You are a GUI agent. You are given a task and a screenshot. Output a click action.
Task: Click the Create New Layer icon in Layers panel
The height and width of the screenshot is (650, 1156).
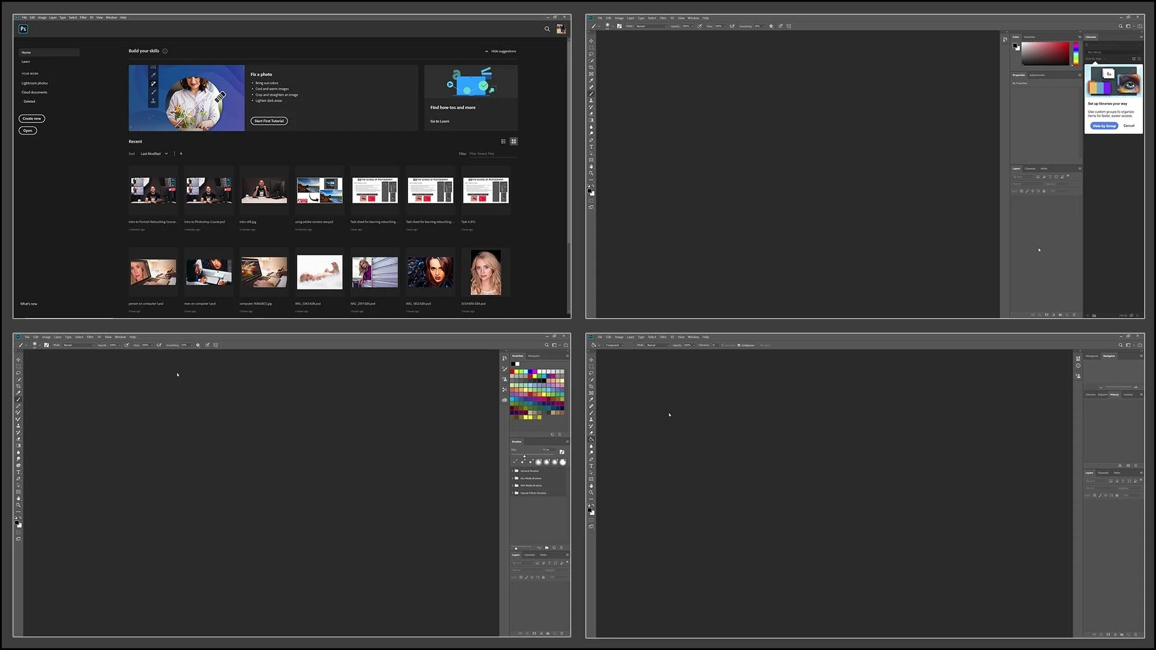coord(554,633)
